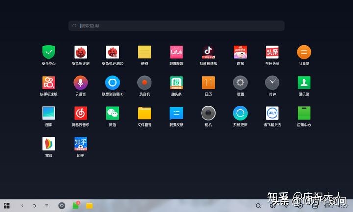Open the green taskbar app with the notification badge
The width and height of the screenshot is (353, 212).
click(76, 205)
